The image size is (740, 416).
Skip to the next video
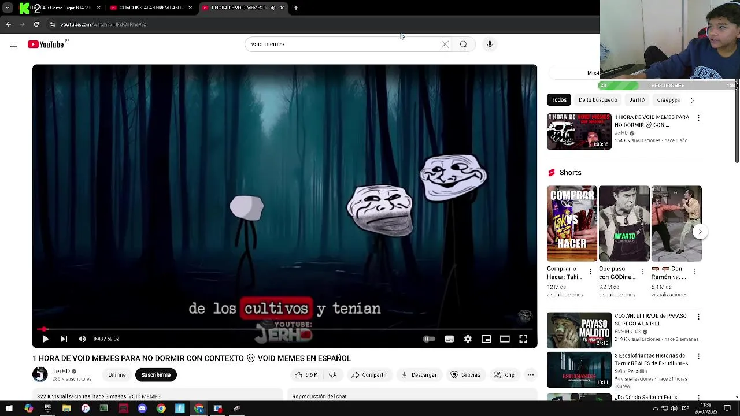coord(64,339)
